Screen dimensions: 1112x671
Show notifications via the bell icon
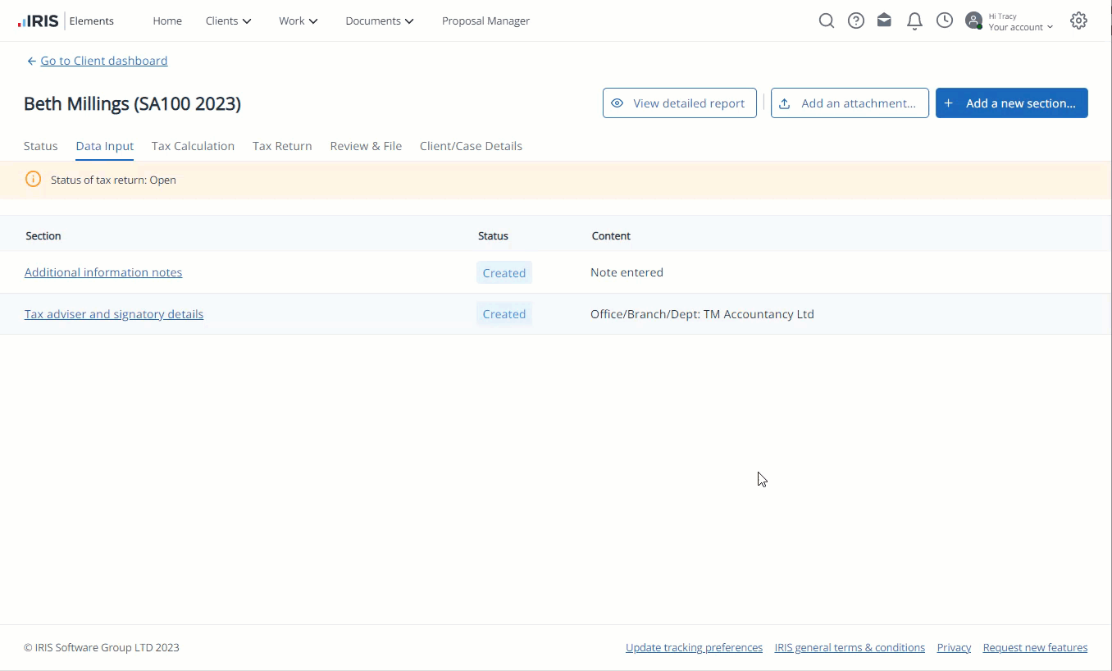pyautogui.click(x=914, y=21)
